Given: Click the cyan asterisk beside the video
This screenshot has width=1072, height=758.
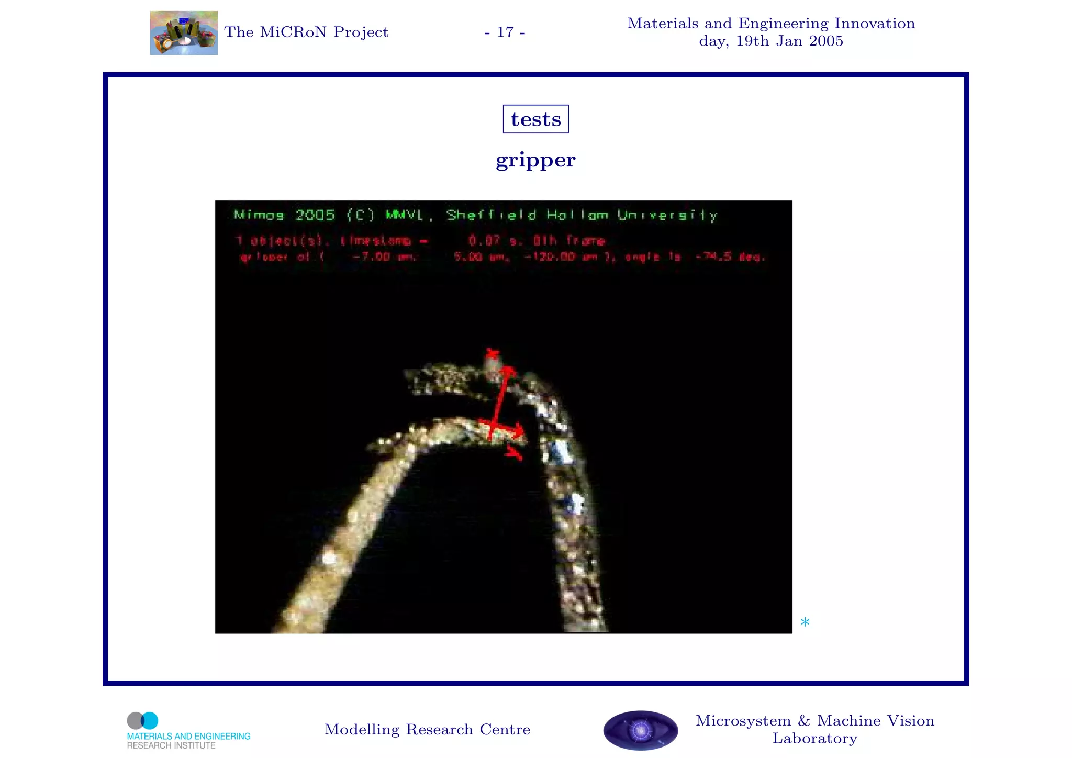Looking at the screenshot, I should coord(805,622).
